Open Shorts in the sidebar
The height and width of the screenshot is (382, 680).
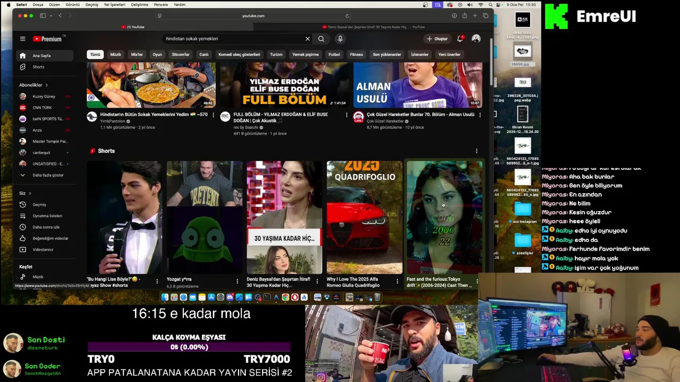tap(45, 67)
